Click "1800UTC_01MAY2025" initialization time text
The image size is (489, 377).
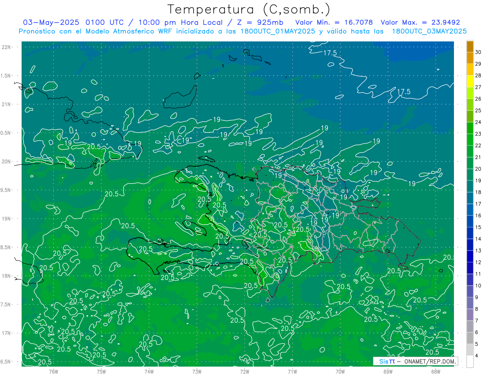pyautogui.click(x=277, y=31)
